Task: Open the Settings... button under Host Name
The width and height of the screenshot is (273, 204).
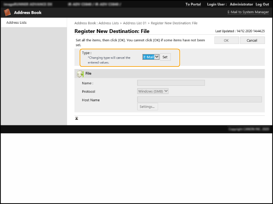Action: tap(147, 106)
